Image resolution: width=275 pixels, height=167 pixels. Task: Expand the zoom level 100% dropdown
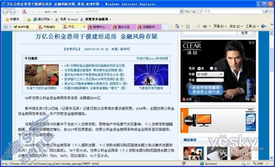click(x=267, y=163)
